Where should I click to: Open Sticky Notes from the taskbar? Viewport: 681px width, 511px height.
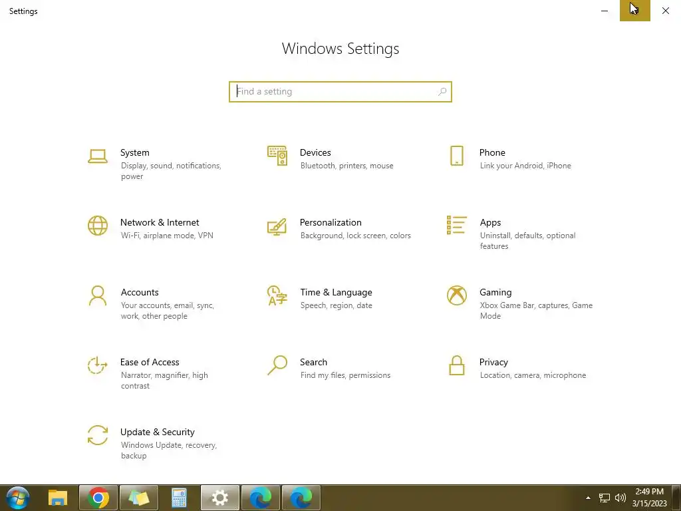coord(139,498)
